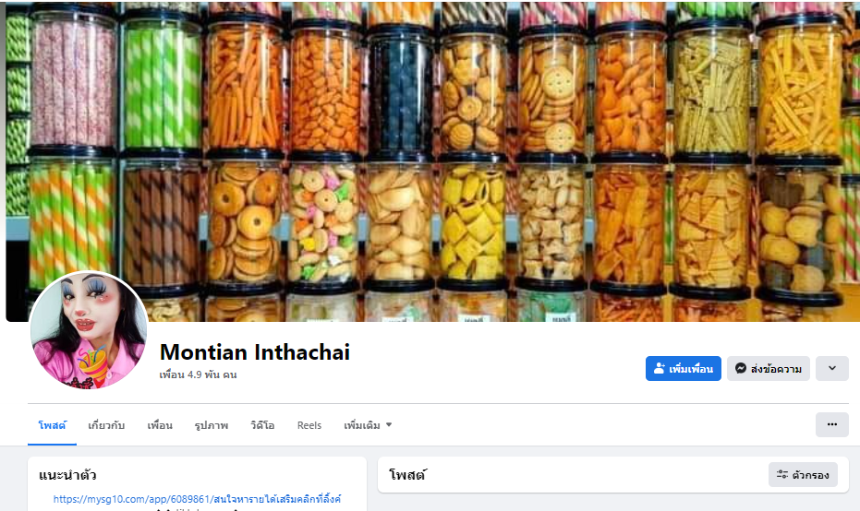Open the three-dots options menu

831,424
